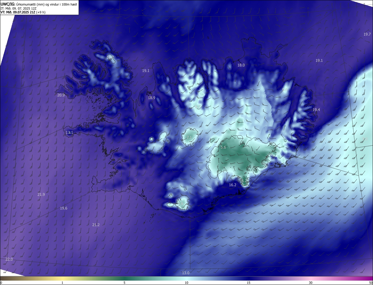This screenshot has height=285, width=373.
Task: Click the 18.0 value label
Action: pos(241,65)
